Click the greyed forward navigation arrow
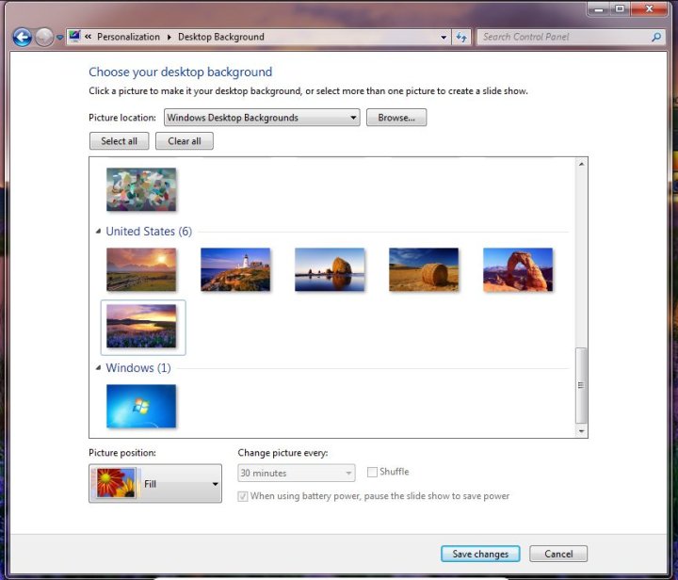This screenshot has width=678, height=580. pos(43,37)
